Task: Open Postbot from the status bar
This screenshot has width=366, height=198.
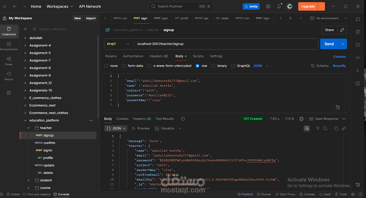Action: [245, 194]
